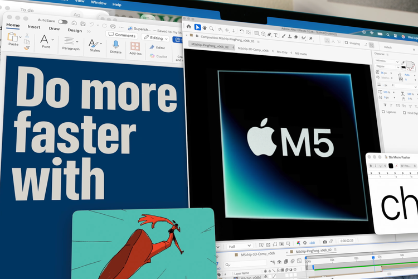Open the Regular font style dropdown
The height and width of the screenshot is (279, 418).
(x=387, y=66)
